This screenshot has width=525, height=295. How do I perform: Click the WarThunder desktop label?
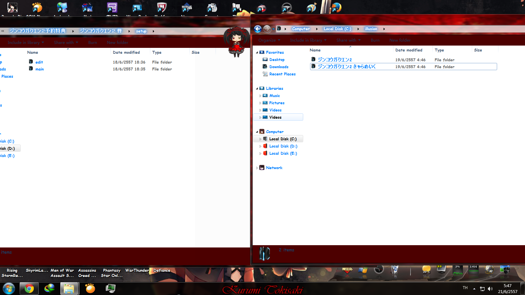pos(137,270)
